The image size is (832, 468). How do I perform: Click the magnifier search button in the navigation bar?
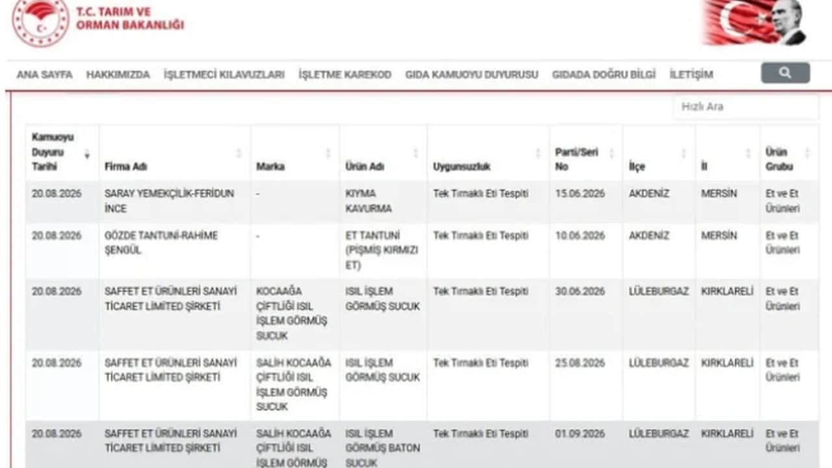point(785,73)
